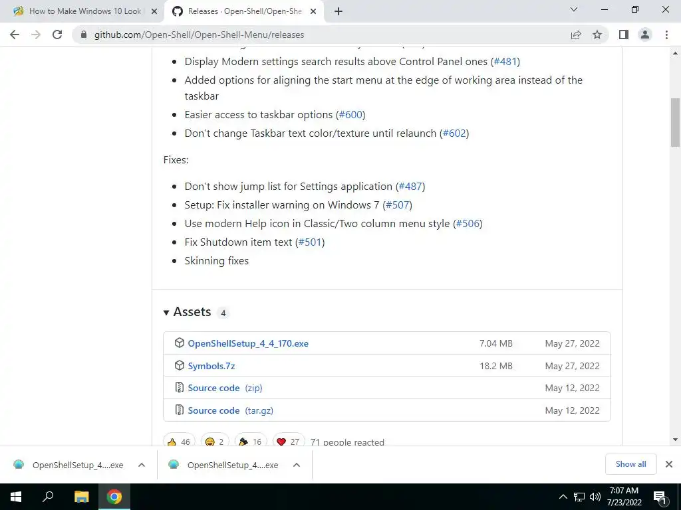Expand options for first OpenShellSetup download
Image resolution: width=681 pixels, height=510 pixels.
click(x=141, y=465)
